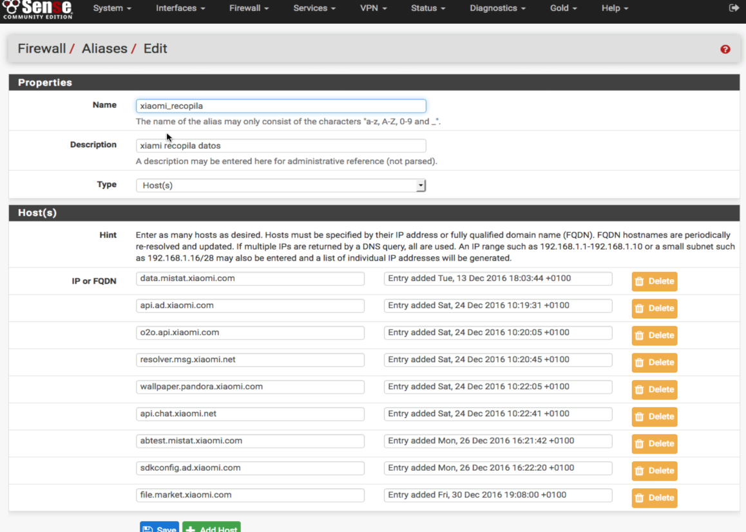Click the Save button
746x532 pixels.
[x=159, y=527]
